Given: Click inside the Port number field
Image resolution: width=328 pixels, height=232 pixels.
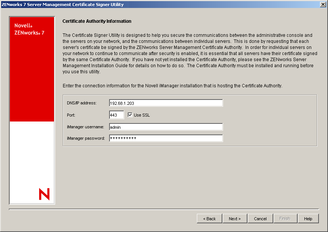Looking at the screenshot, I should 116,115.
